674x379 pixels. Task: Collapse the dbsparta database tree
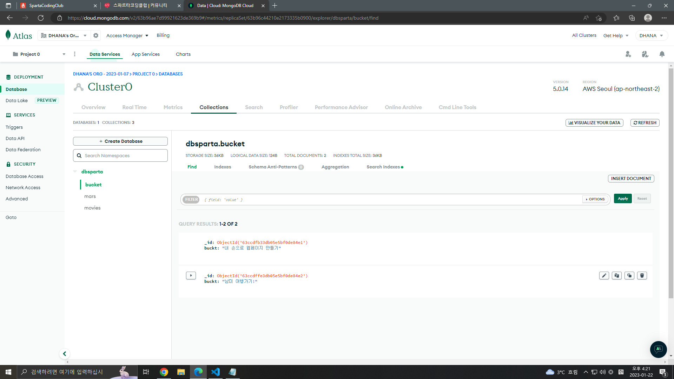pyautogui.click(x=75, y=172)
